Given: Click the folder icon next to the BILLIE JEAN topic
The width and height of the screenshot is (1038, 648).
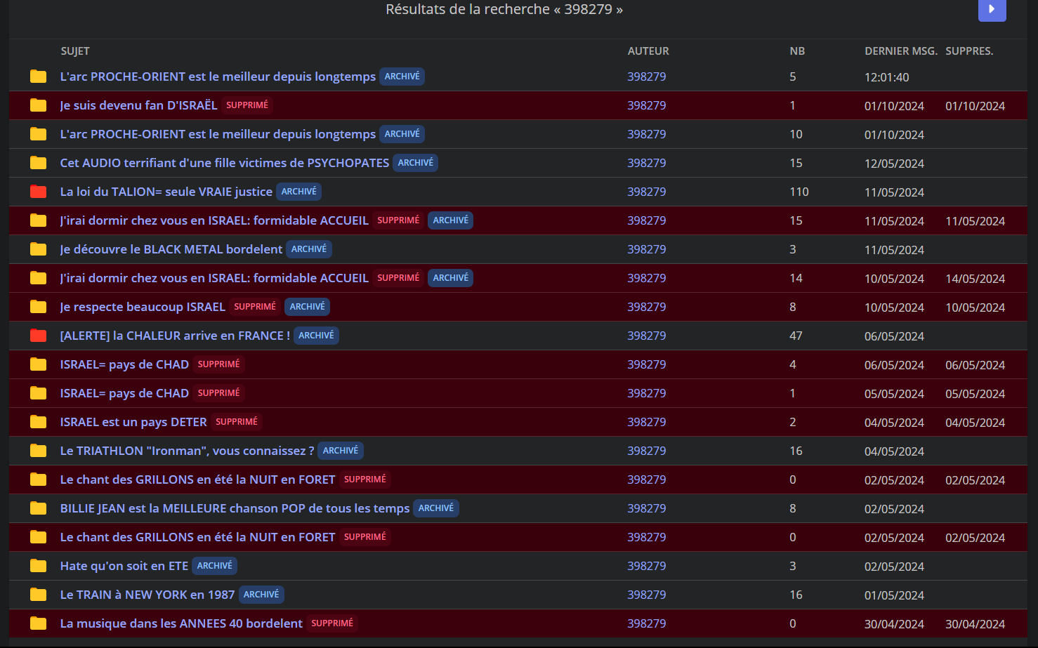Looking at the screenshot, I should [x=39, y=508].
